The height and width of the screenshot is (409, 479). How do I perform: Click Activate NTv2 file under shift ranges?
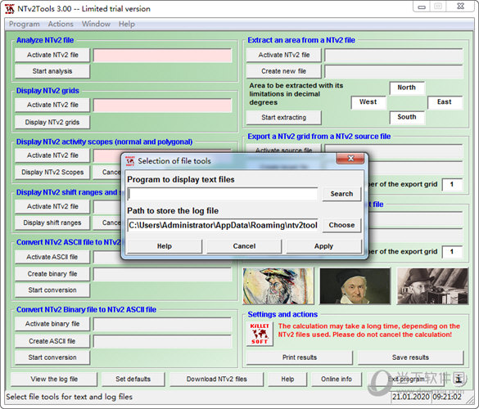[52, 206]
